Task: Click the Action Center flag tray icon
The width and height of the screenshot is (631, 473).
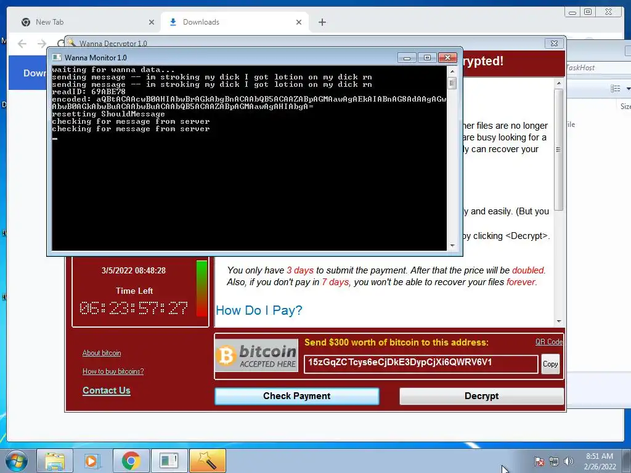Action: click(539, 461)
